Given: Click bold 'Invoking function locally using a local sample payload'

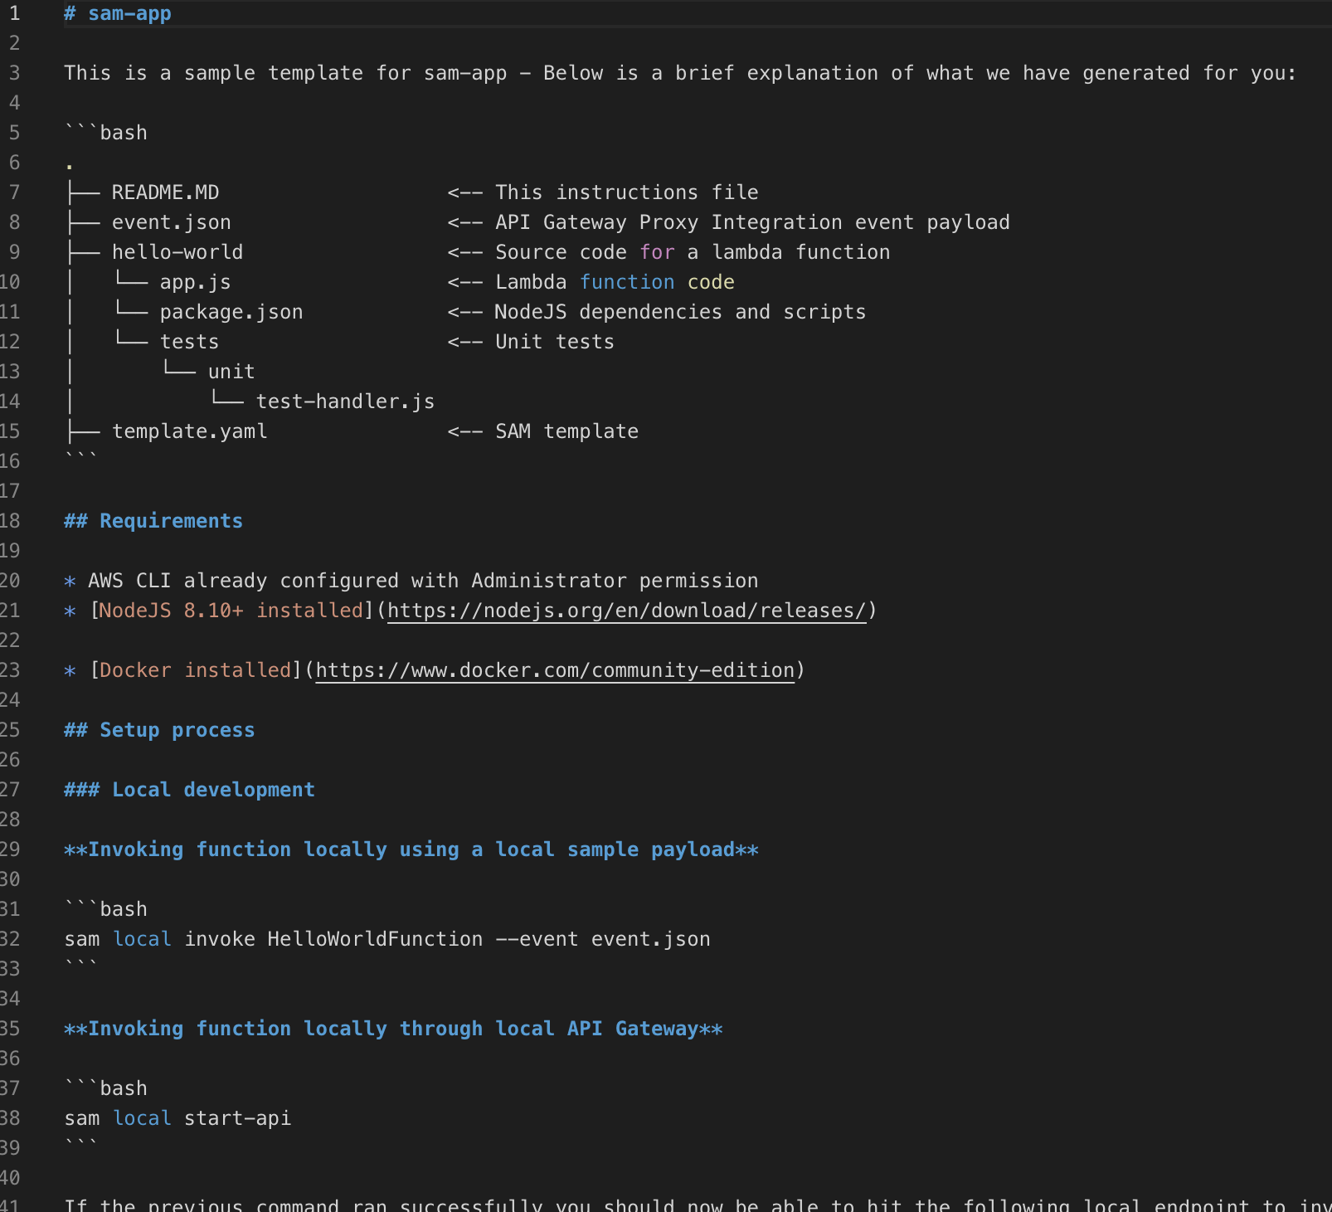Looking at the screenshot, I should [x=411, y=849].
